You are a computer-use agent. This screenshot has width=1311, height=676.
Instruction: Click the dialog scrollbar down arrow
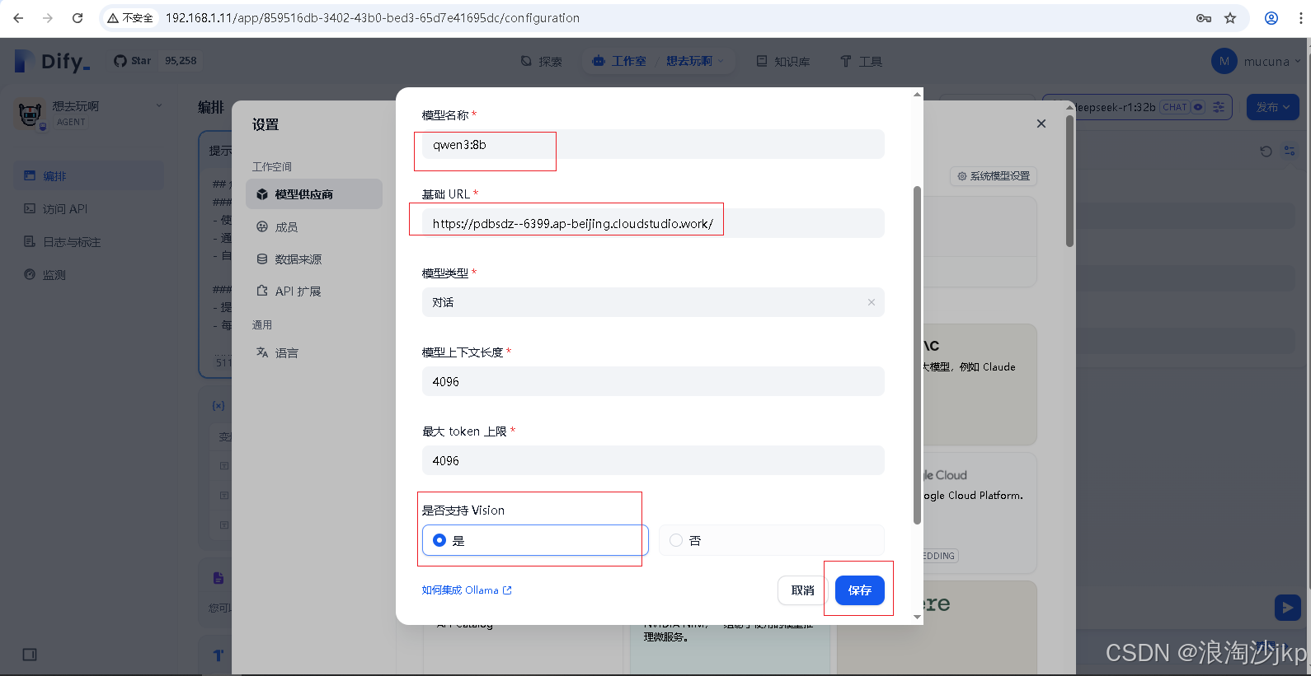tap(917, 617)
